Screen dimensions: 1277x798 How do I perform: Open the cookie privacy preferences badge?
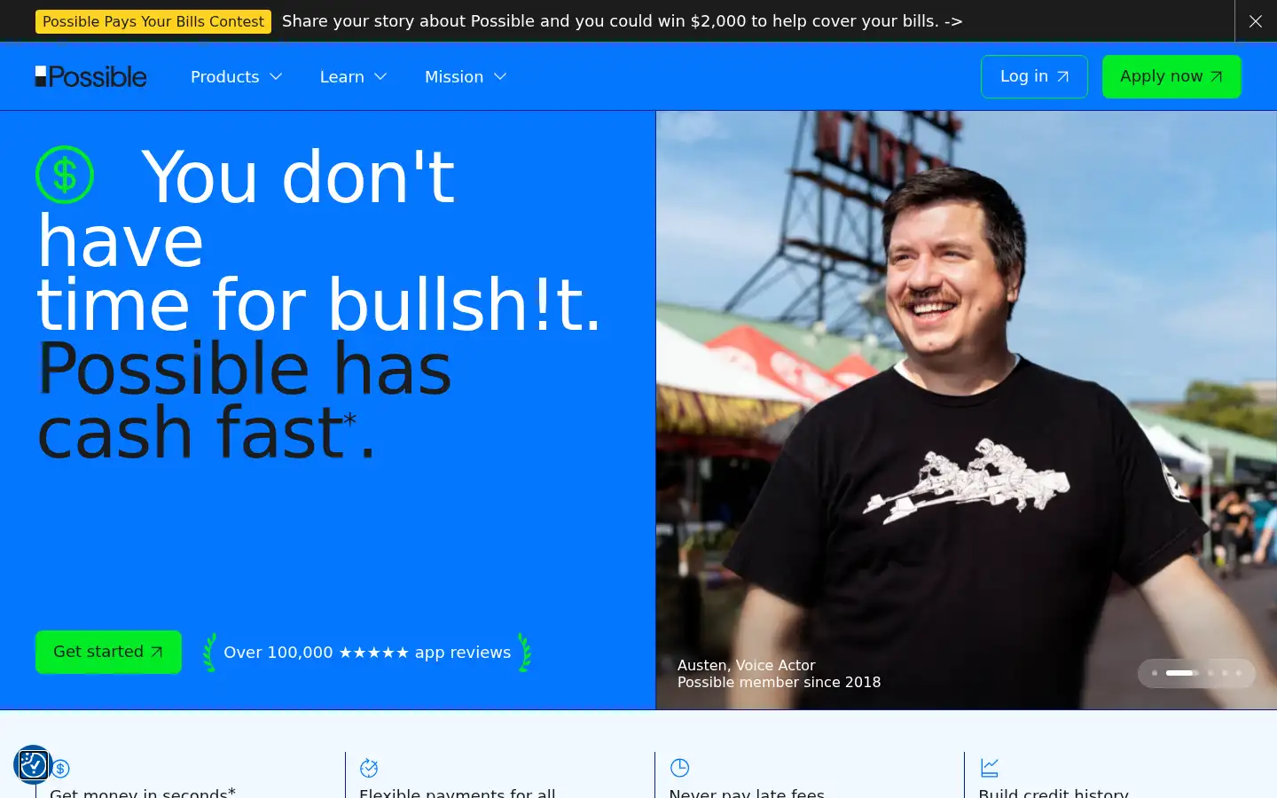[33, 764]
